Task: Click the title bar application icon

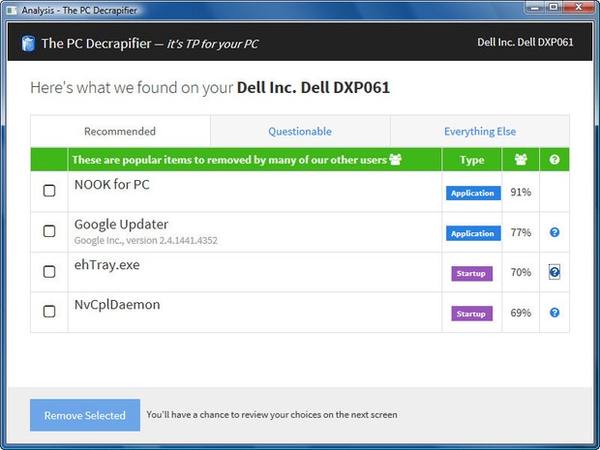Action: (11, 10)
